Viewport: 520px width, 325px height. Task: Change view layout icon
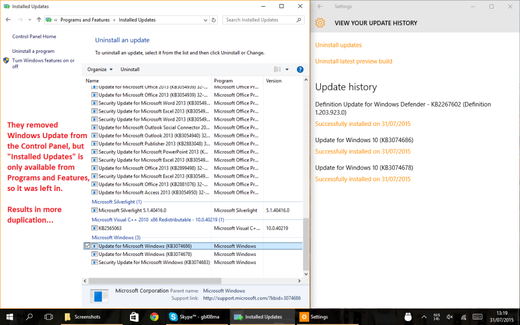point(277,69)
